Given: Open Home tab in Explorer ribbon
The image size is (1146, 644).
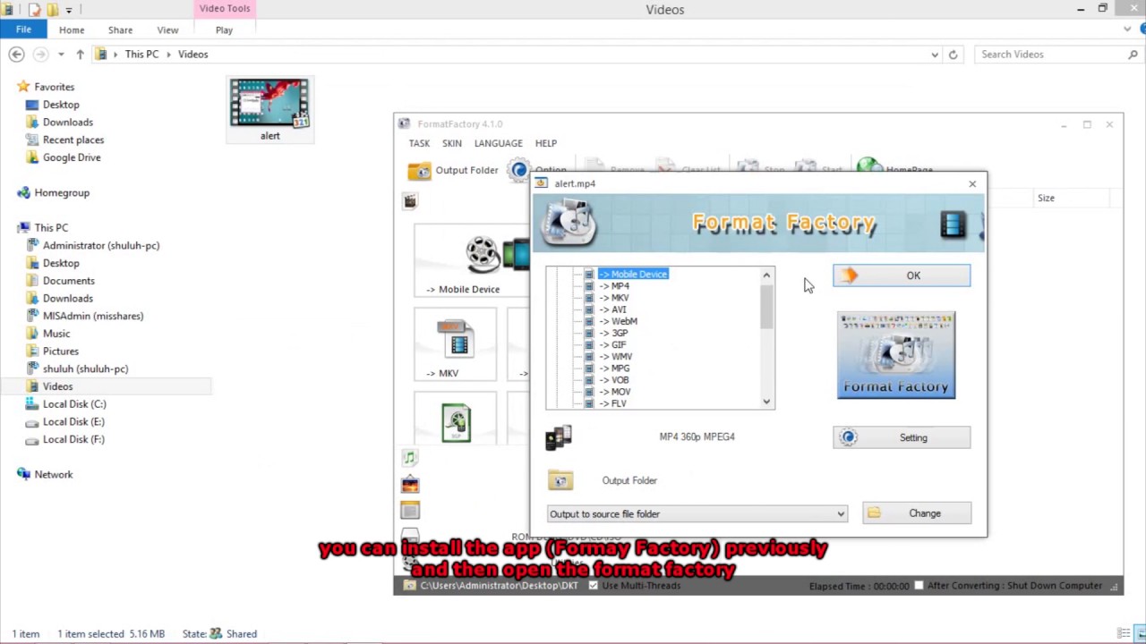Looking at the screenshot, I should (72, 30).
